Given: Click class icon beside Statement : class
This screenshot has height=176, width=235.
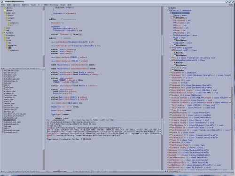Looking at the screenshot, I should pos(171,13).
